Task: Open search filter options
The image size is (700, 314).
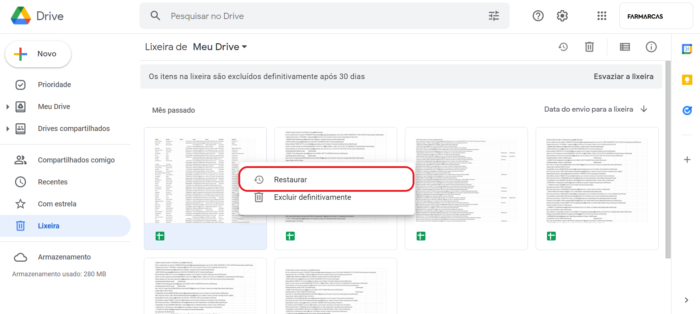Action: point(494,16)
